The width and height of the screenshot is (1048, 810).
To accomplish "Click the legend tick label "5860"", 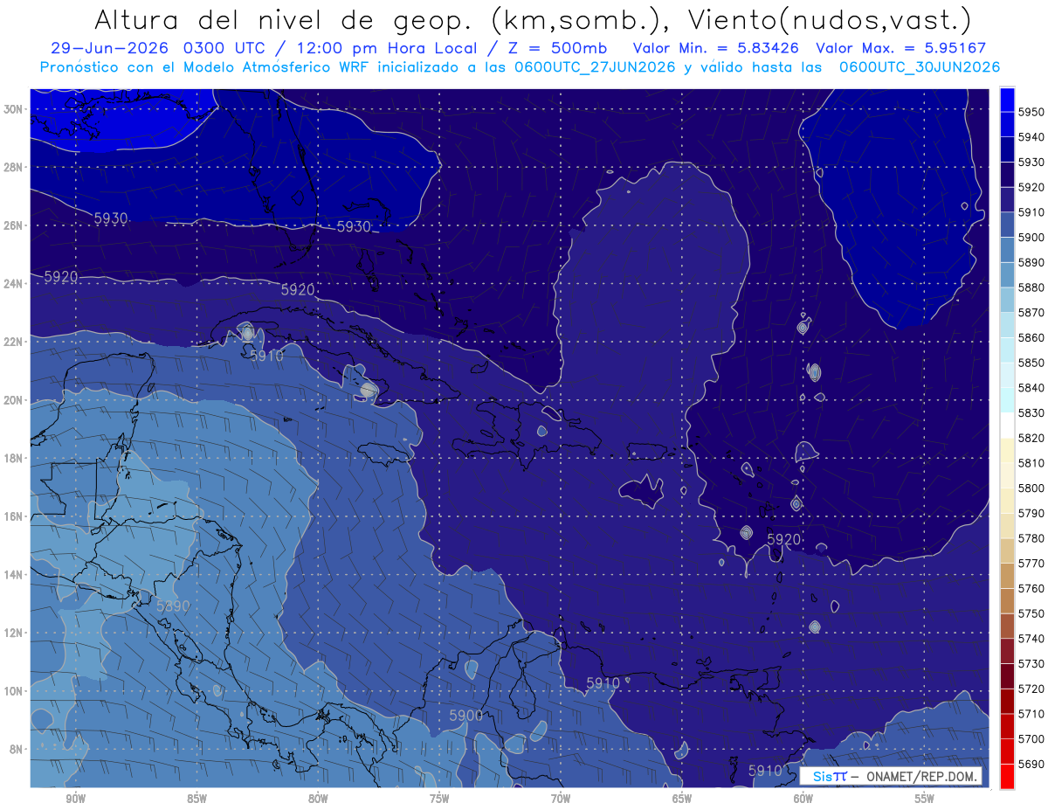I will point(1031,337).
